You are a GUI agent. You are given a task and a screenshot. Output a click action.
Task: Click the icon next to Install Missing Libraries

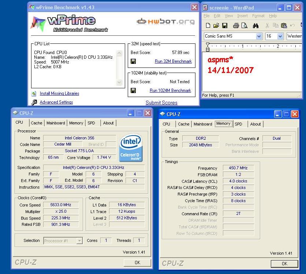click(x=34, y=93)
